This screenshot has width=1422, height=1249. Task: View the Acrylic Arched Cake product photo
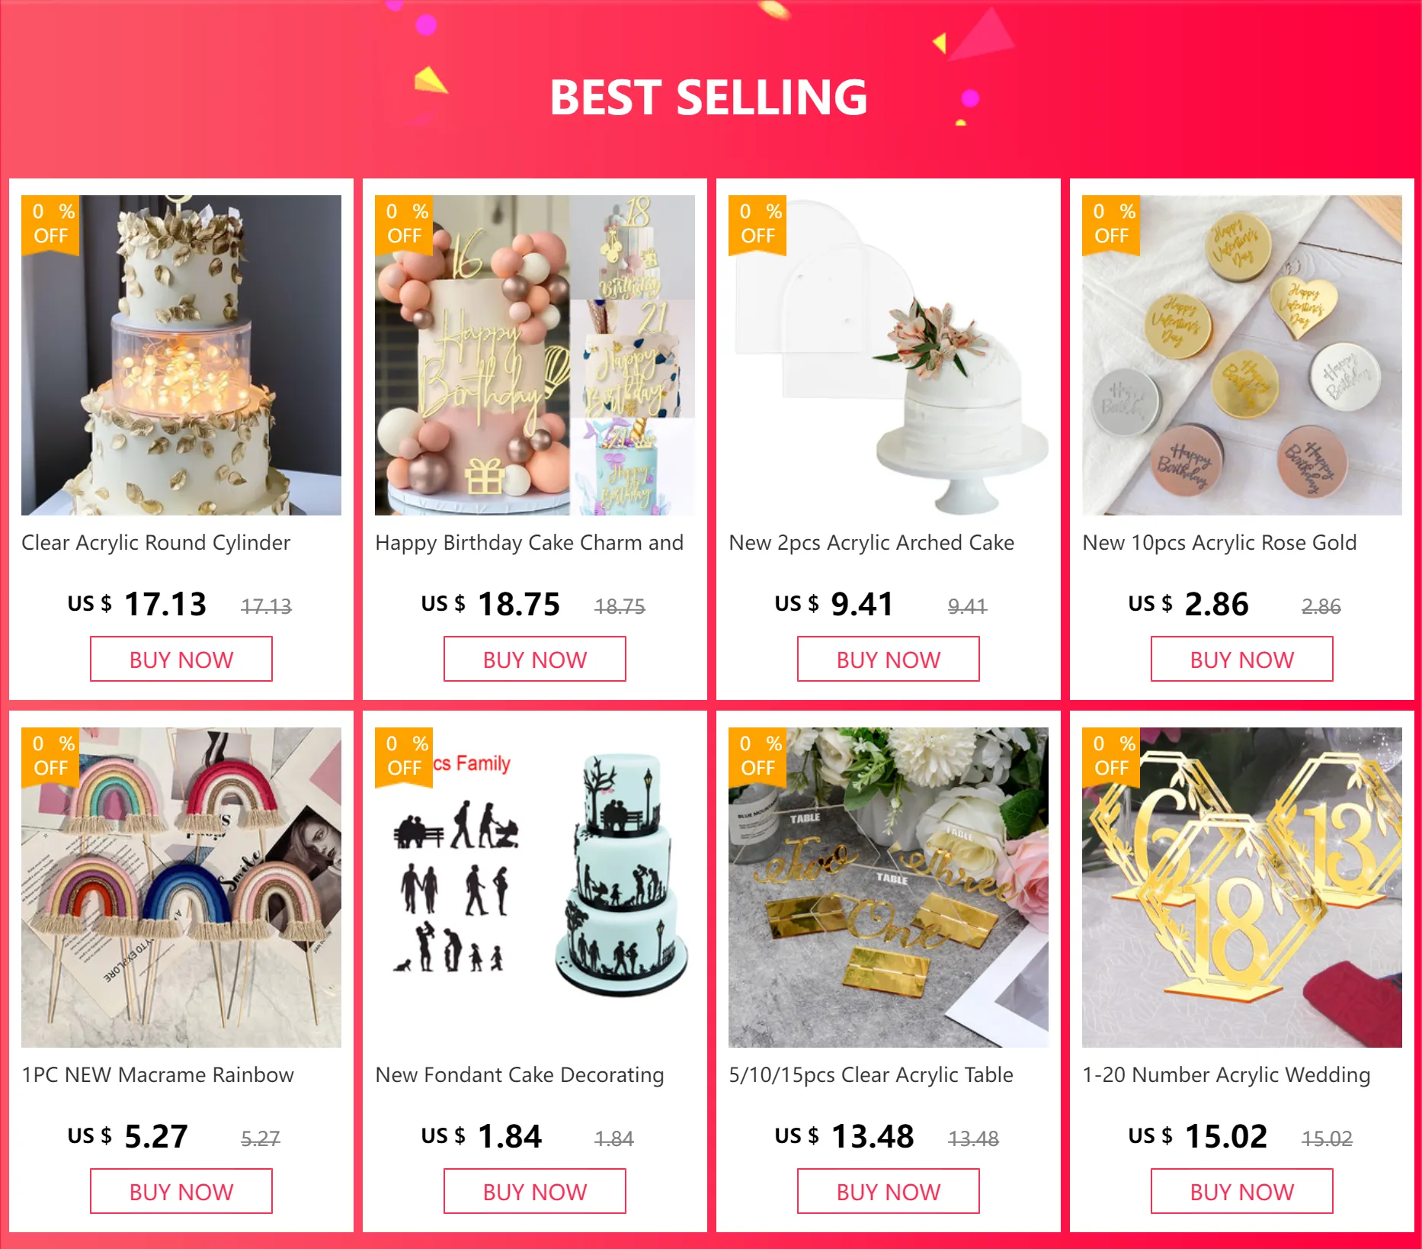(x=889, y=355)
